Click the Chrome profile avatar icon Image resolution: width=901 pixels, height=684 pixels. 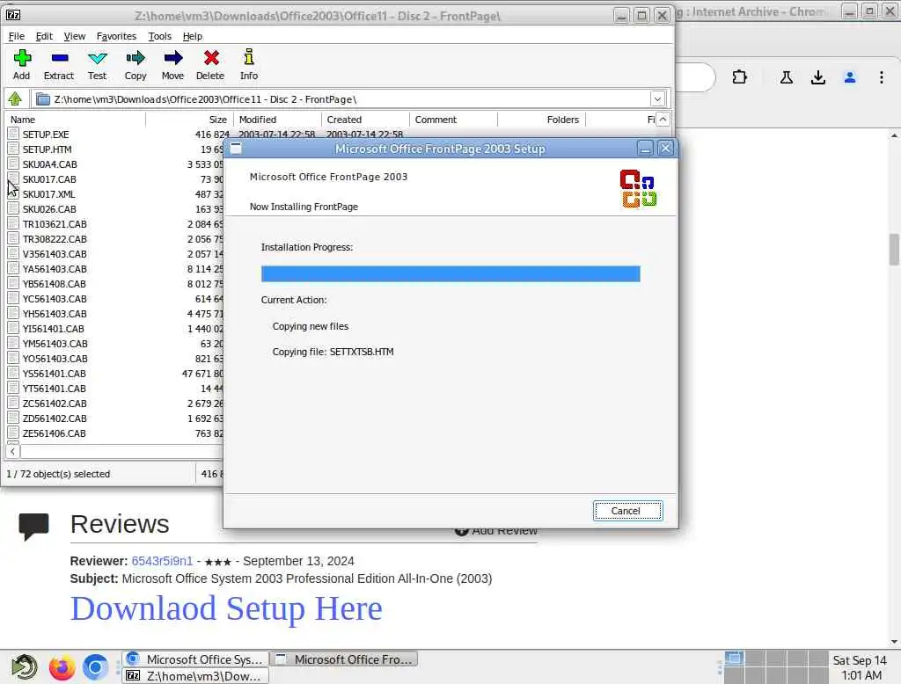[849, 77]
